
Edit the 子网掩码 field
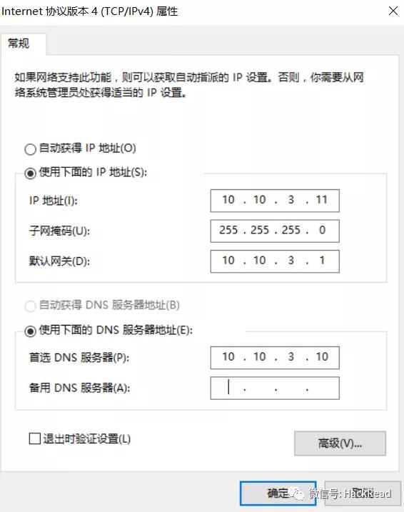[x=275, y=231]
